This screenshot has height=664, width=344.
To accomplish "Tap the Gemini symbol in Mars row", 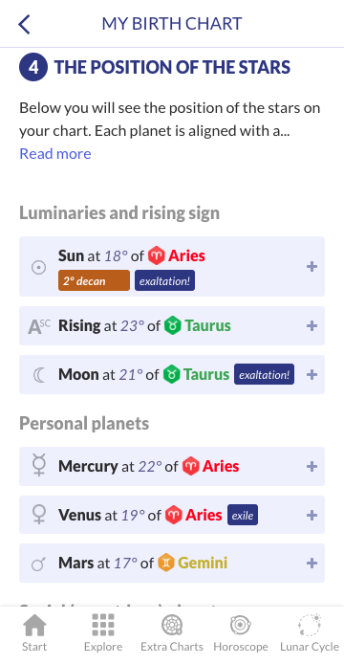I will (166, 564).
